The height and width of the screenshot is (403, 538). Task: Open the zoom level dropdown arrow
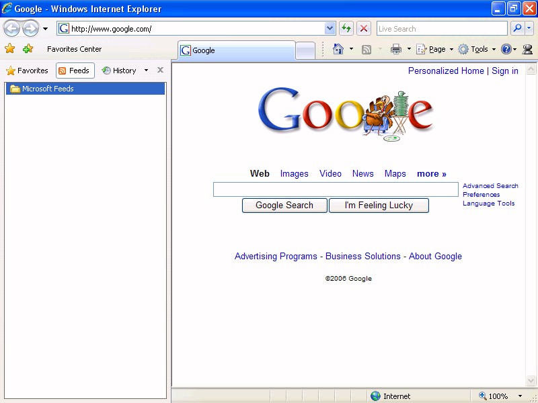pos(520,396)
